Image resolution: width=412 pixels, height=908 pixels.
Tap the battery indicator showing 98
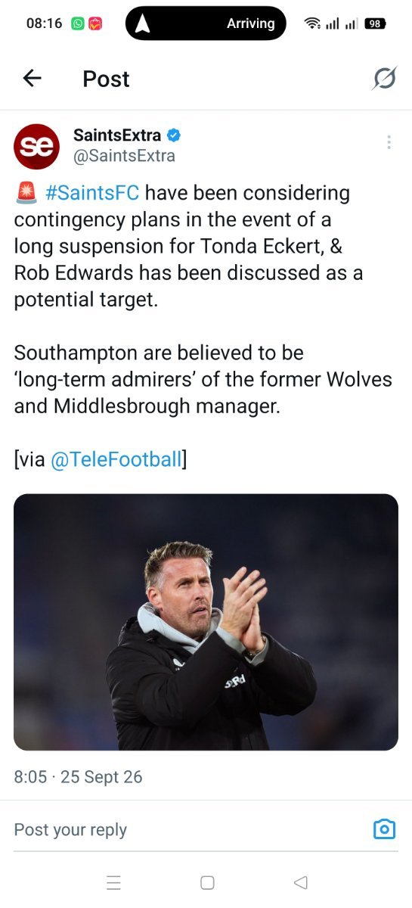pyautogui.click(x=374, y=23)
